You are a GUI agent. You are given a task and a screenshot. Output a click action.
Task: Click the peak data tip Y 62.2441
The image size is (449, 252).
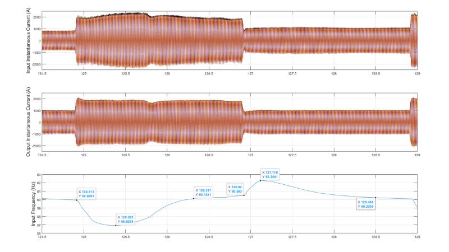pos(272,174)
